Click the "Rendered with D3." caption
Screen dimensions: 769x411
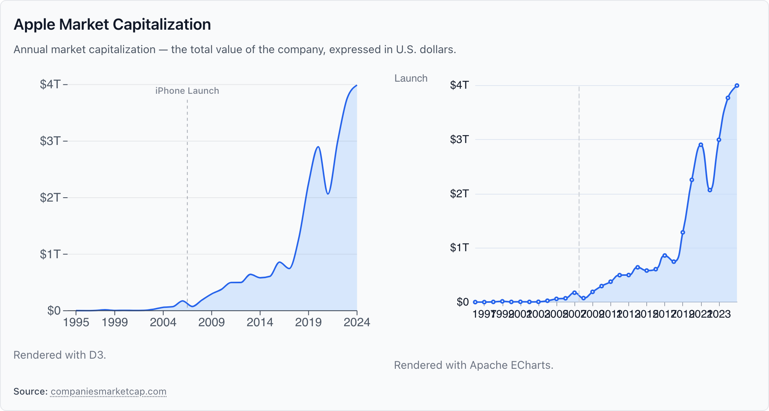coord(60,355)
